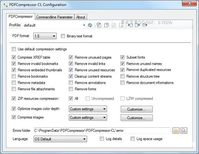Toggle Binary text format checkbox
The image size is (199, 154).
pyautogui.click(x=63, y=36)
